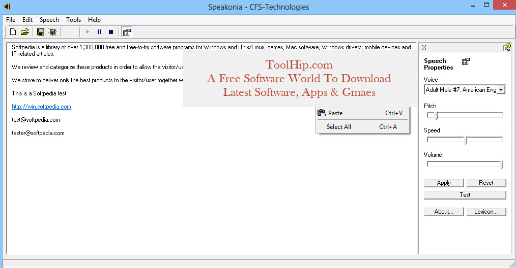
Task: Click the Speed slider handle
Action: click(x=466, y=140)
